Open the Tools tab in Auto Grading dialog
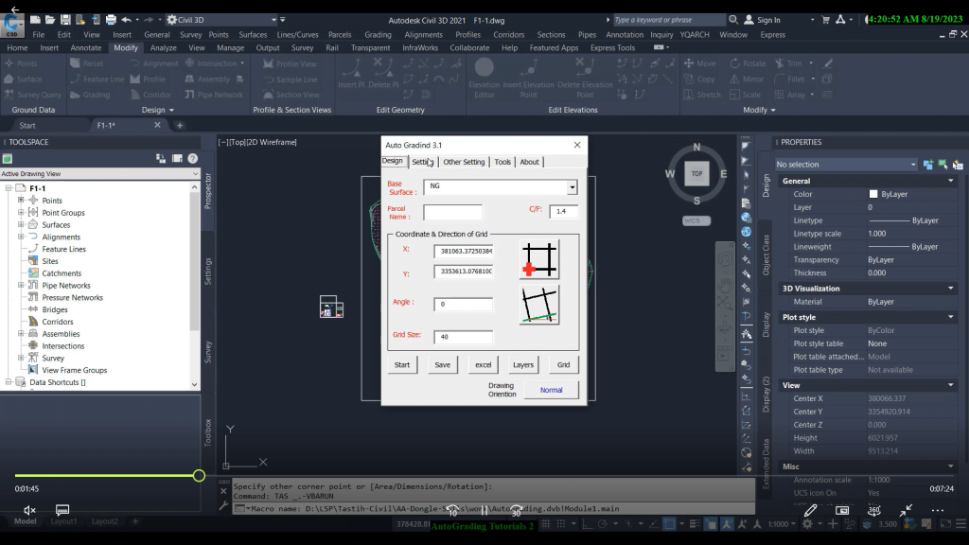 point(502,162)
